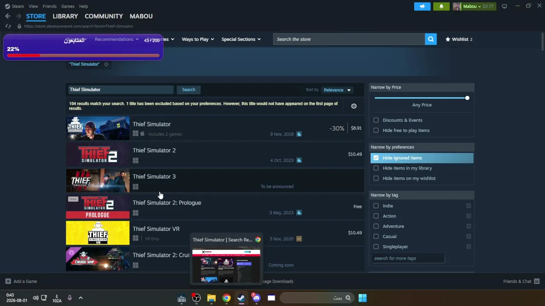Filter results by the Casual tag
The image size is (545, 306).
(x=376, y=236)
